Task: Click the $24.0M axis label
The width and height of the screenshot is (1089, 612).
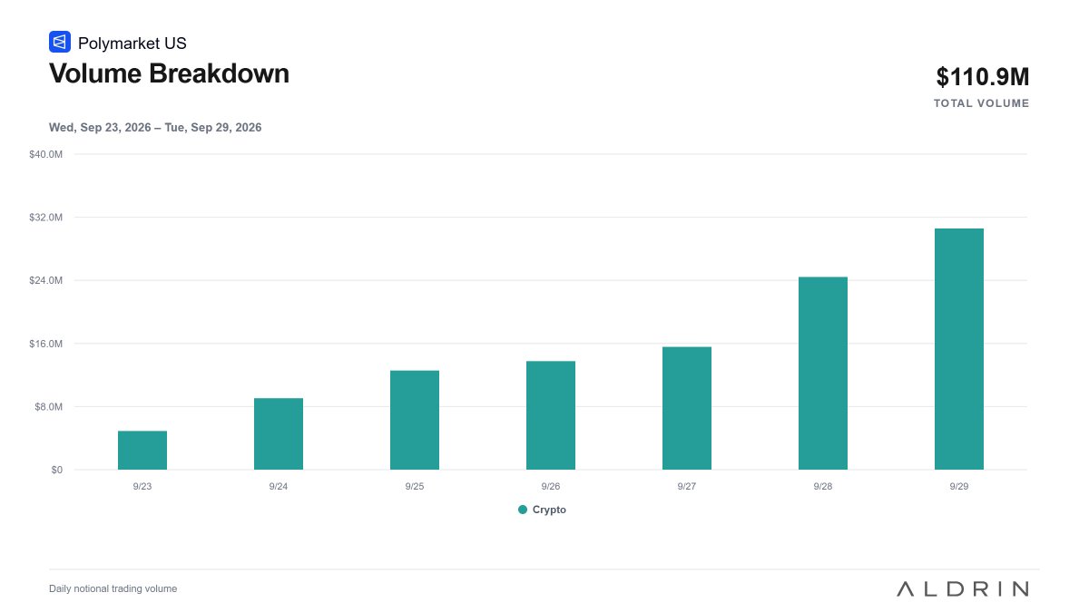Action: coord(45,280)
